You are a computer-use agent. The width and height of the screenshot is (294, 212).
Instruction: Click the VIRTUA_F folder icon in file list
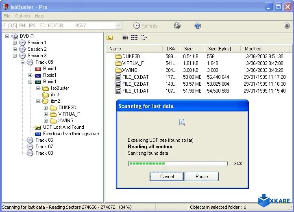coord(118,63)
